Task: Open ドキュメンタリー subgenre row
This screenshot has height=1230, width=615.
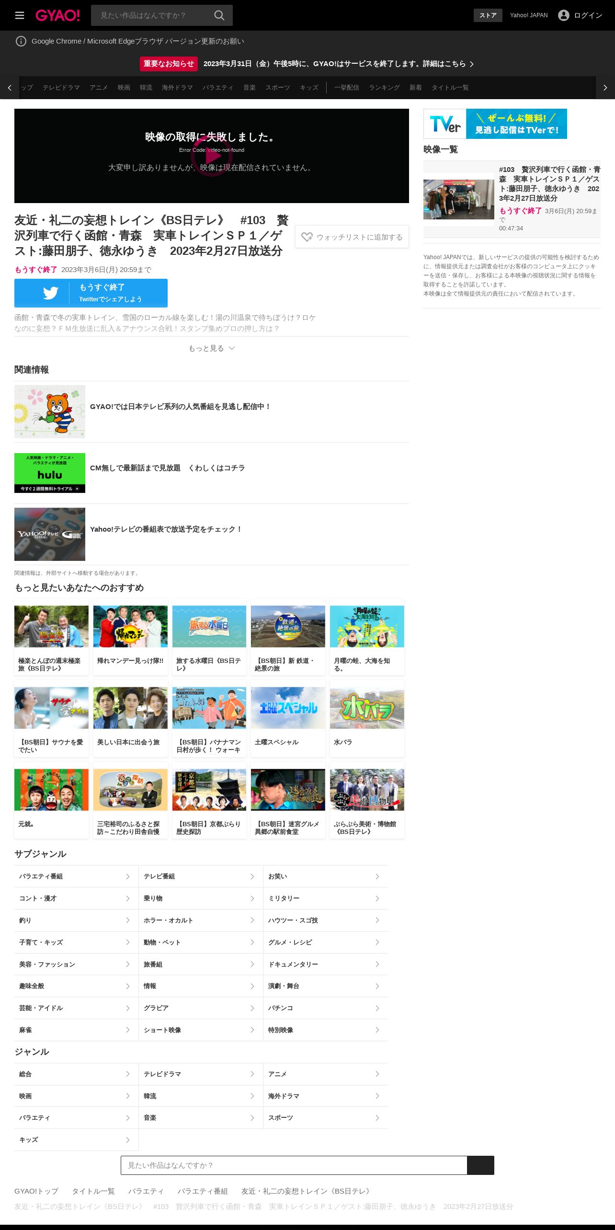Action: point(326,964)
